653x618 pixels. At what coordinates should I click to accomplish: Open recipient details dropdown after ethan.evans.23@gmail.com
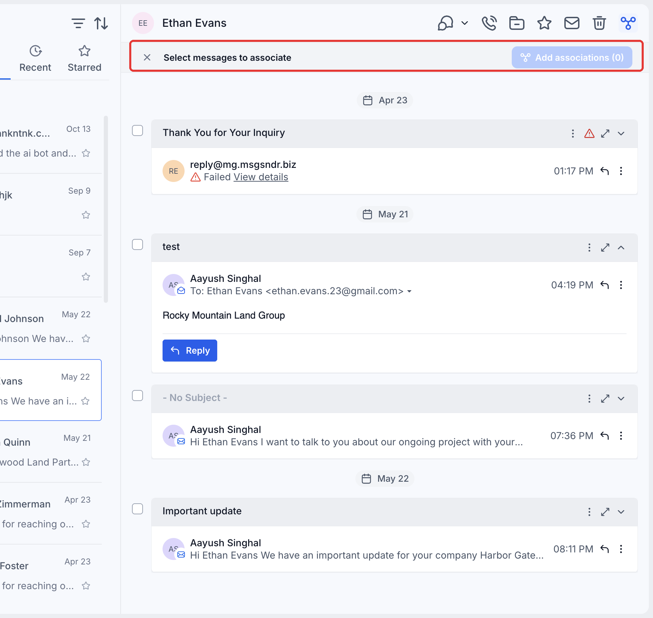click(409, 291)
